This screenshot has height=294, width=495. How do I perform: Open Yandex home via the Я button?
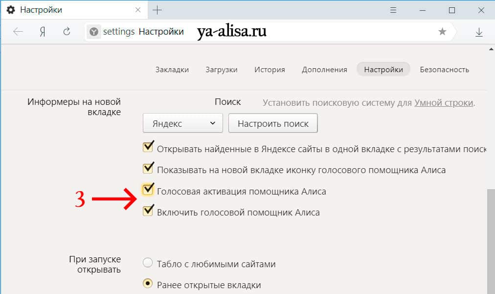click(42, 32)
